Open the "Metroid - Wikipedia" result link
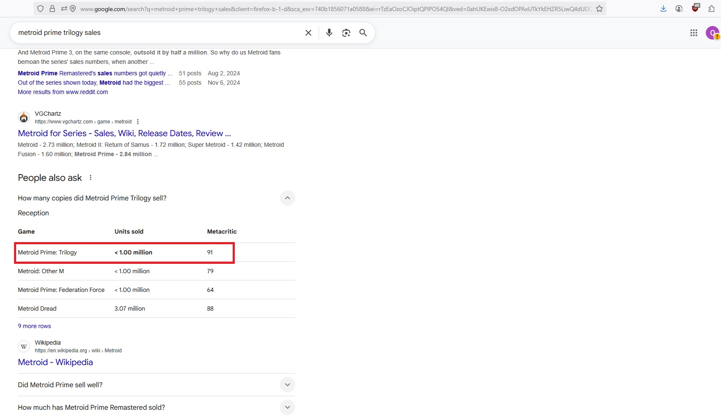This screenshot has width=721, height=417. 55,362
